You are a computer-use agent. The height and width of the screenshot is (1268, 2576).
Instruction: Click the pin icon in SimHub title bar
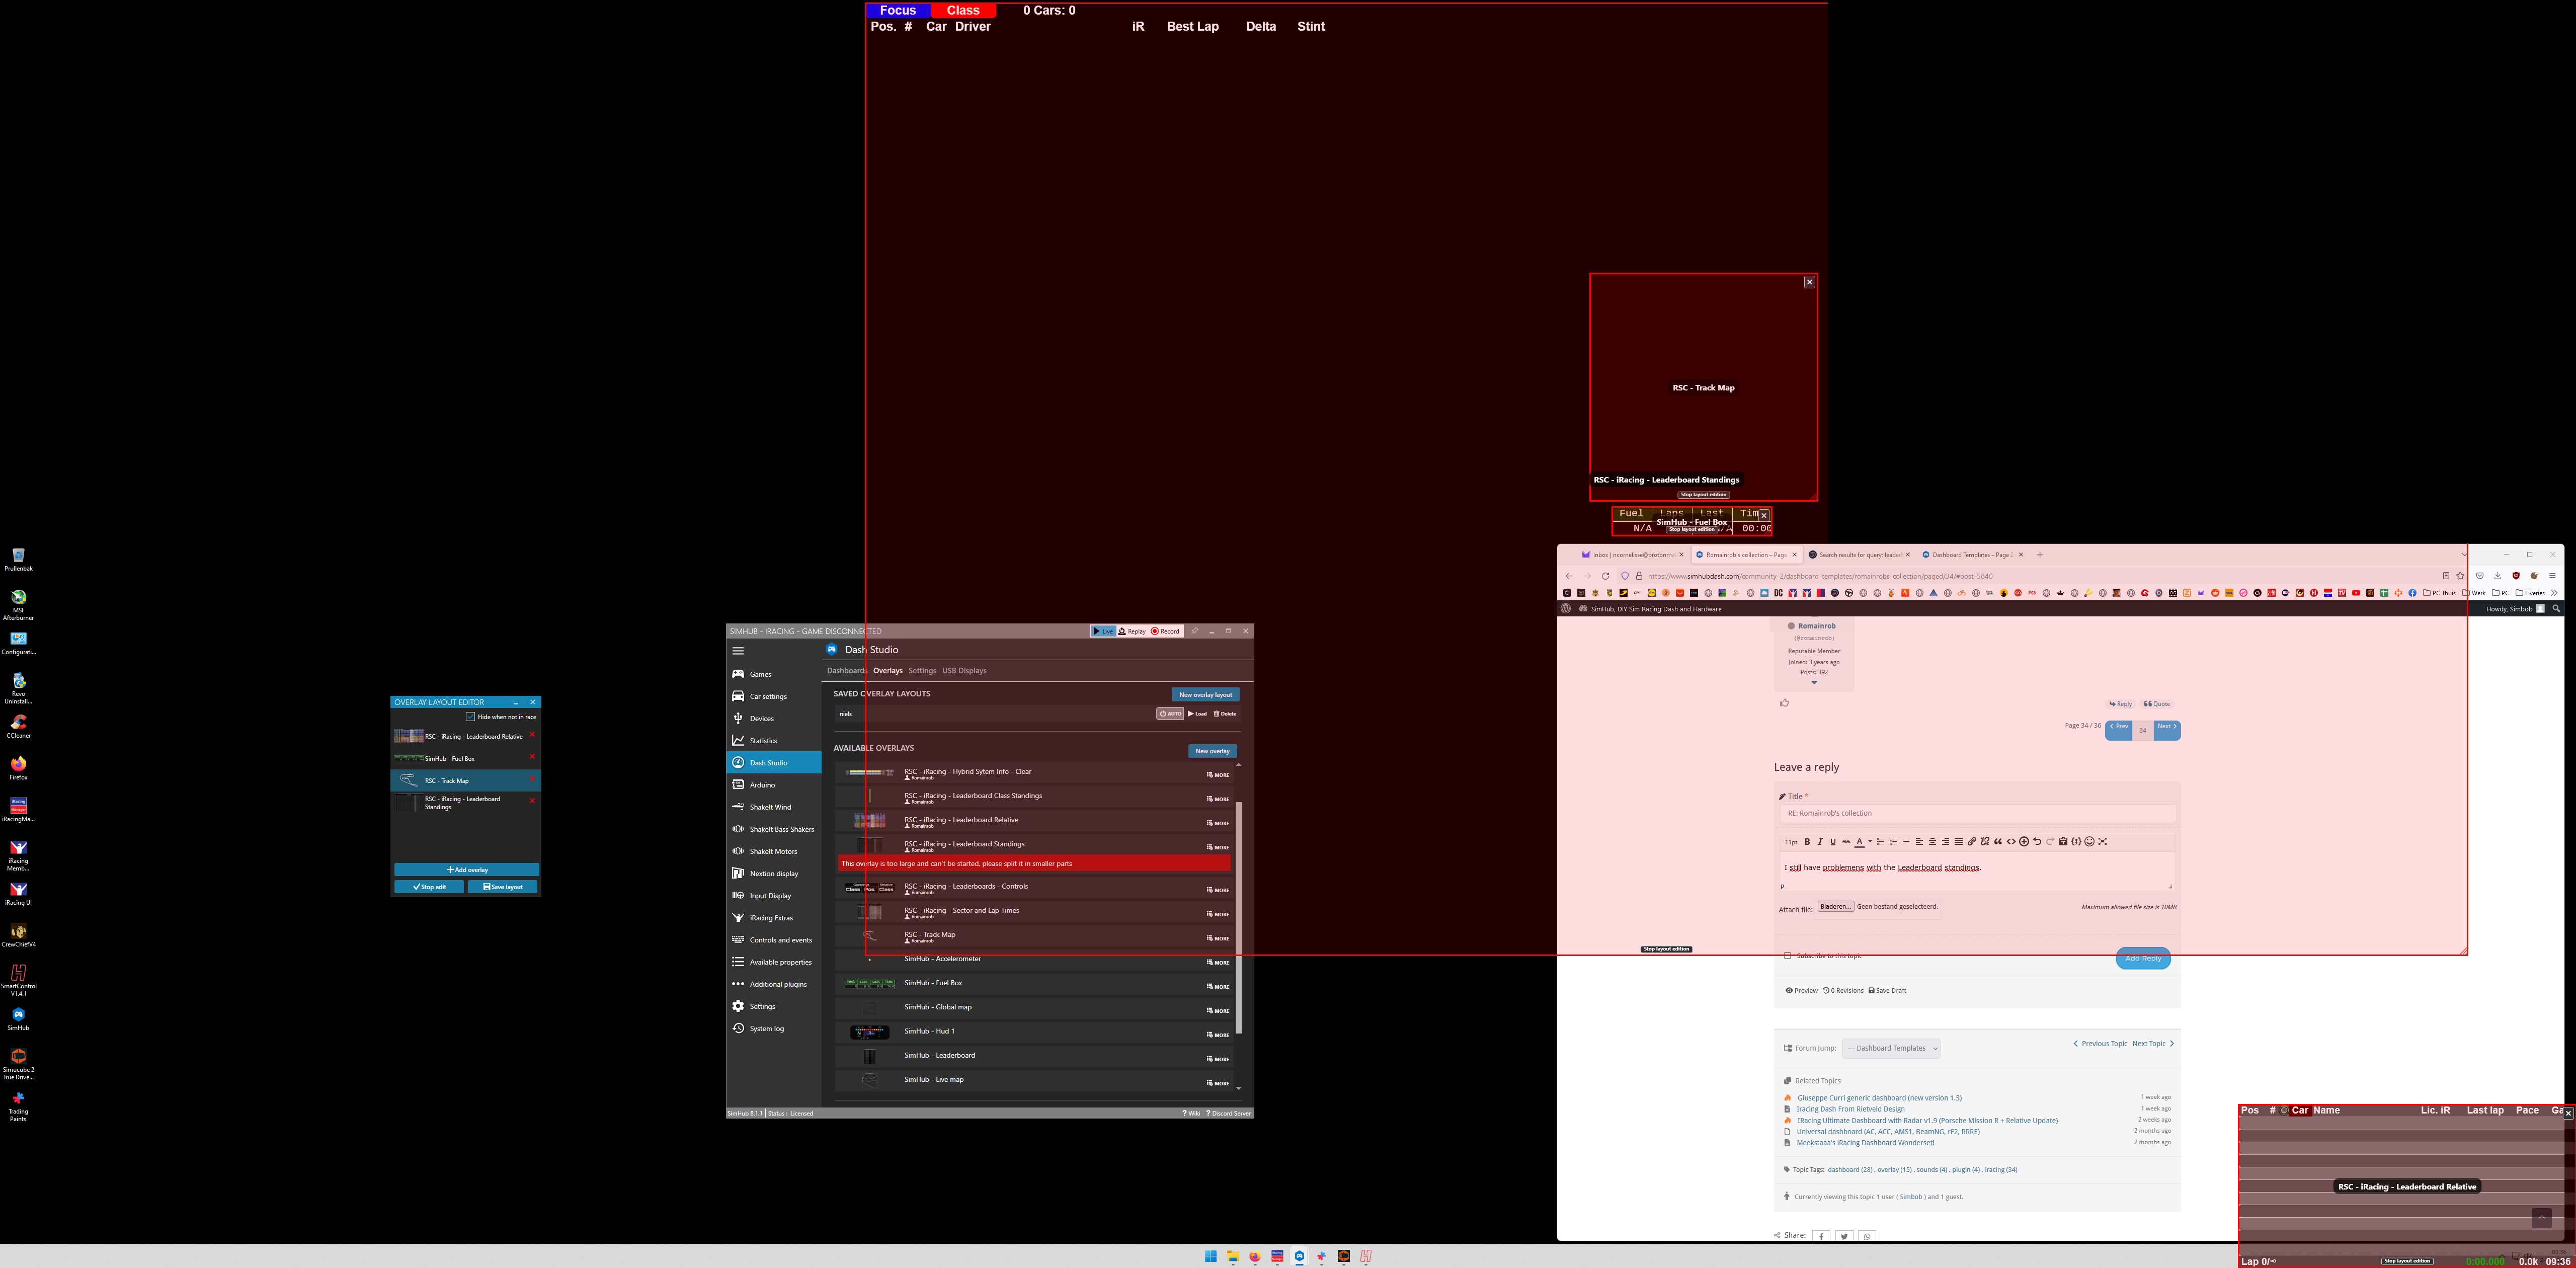(x=1194, y=631)
